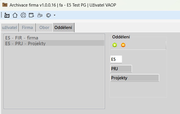Switch to the Obor tab
Image resolution: width=180 pixels, height=114 pixels.
(x=44, y=28)
